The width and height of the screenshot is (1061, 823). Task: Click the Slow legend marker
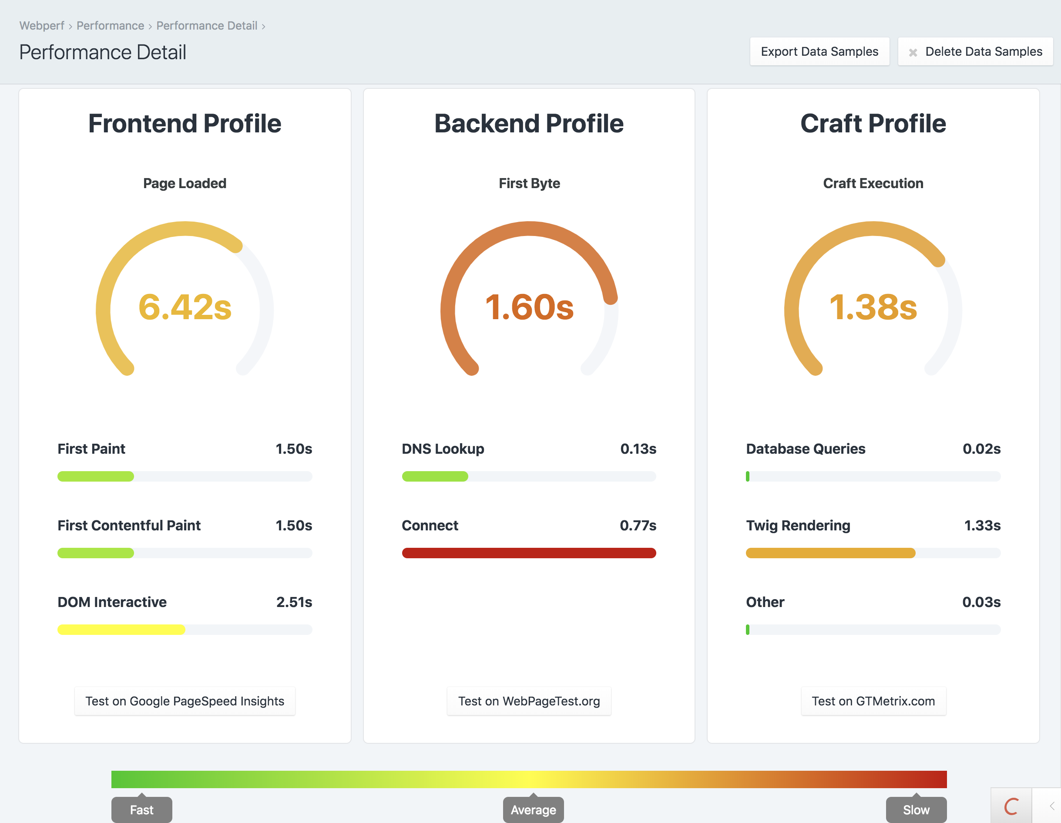916,810
